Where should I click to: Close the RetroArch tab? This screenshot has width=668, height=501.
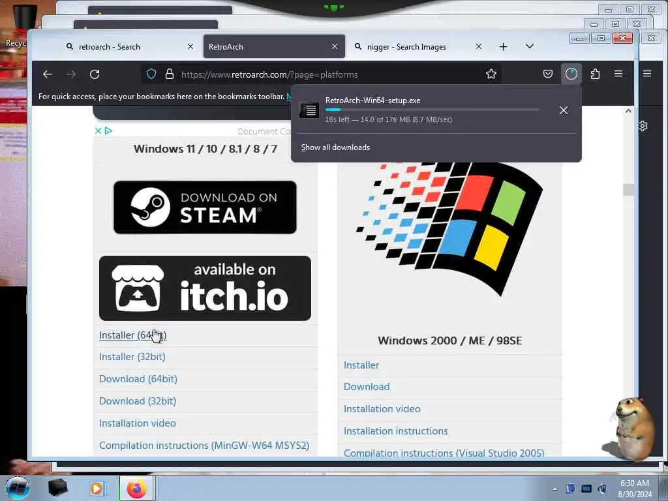tap(335, 46)
